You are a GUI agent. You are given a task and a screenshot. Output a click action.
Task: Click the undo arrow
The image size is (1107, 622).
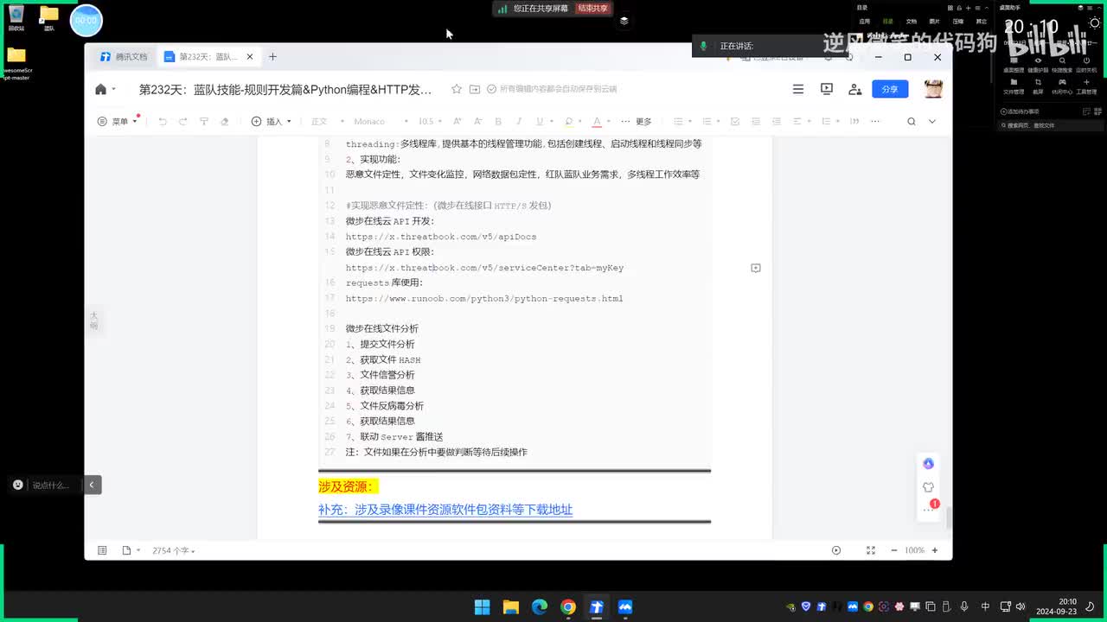pos(163,122)
